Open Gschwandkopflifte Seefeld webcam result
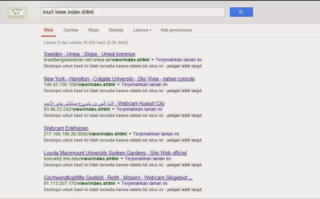The image size is (320, 199). coord(118,177)
